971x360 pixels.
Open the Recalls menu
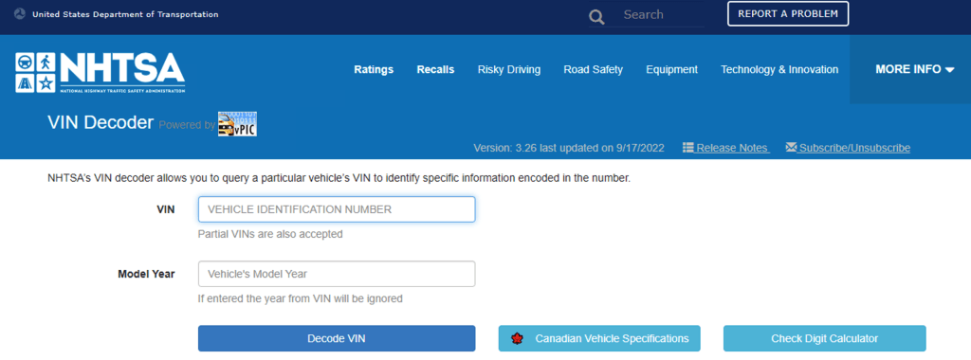tap(435, 69)
